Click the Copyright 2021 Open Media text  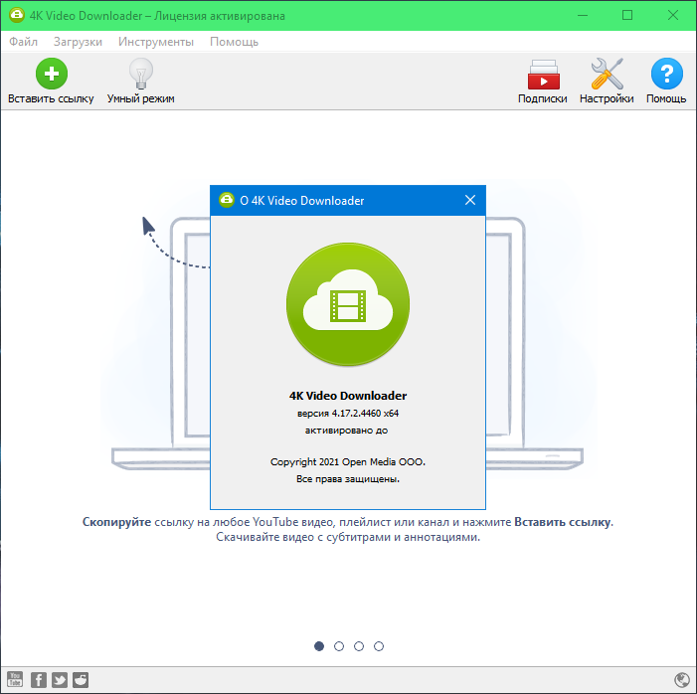point(348,462)
